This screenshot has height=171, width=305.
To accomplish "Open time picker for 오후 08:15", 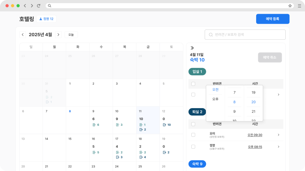I will point(255,147).
